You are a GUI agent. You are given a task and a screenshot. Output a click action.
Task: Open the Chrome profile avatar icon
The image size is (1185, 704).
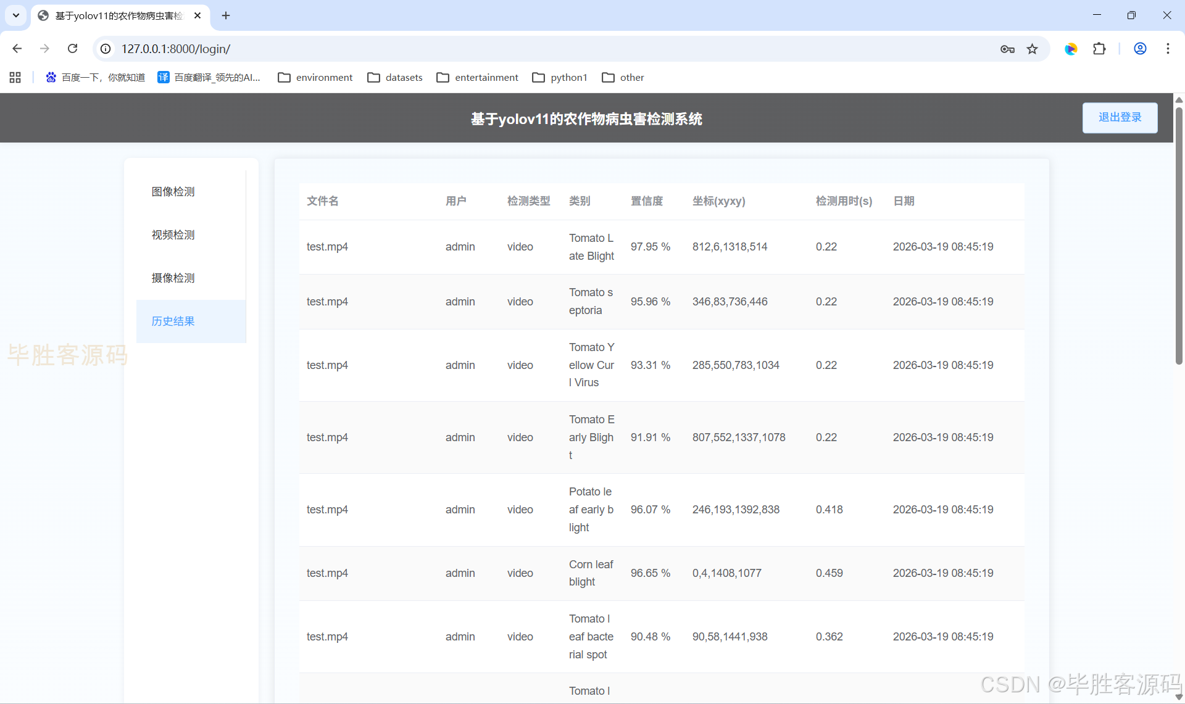point(1140,49)
